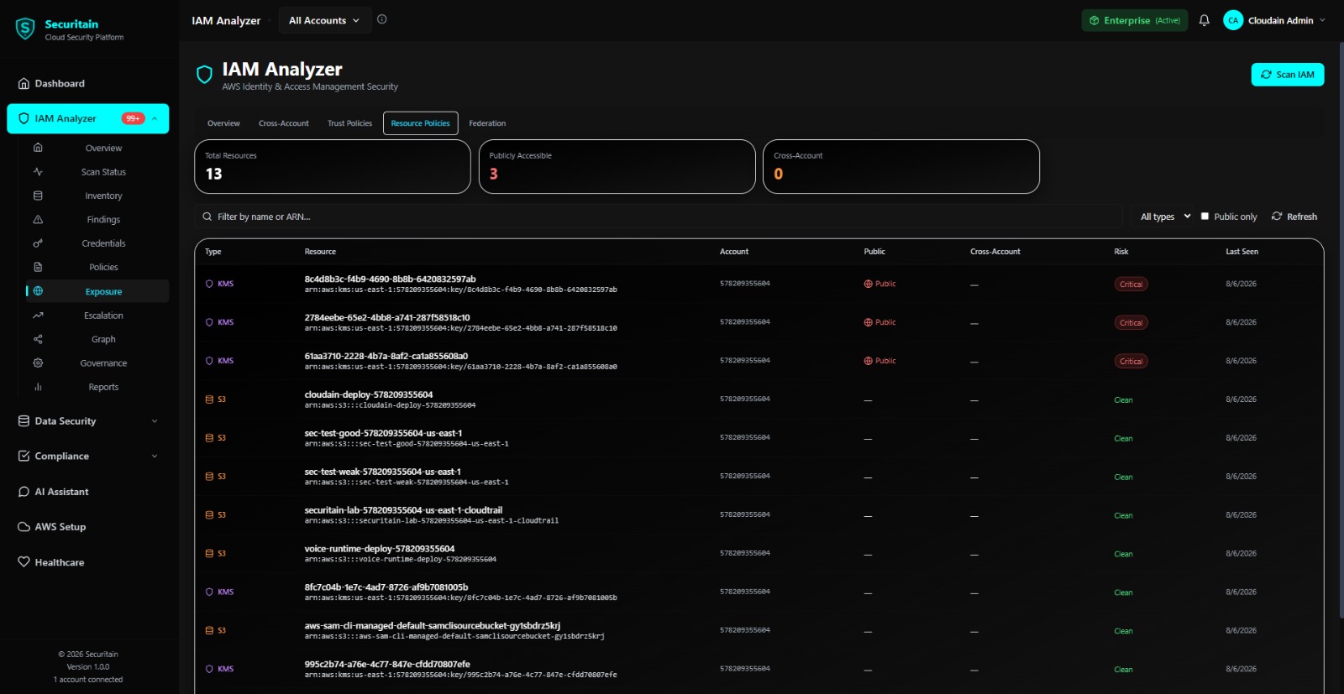1344x694 pixels.
Task: Open the Healthcare link
Action: click(60, 562)
